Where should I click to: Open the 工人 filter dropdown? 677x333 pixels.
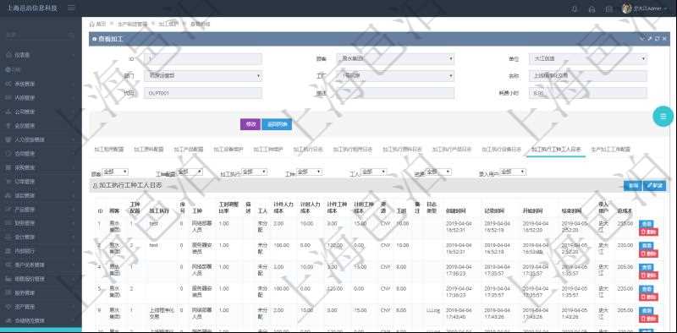tap(373, 172)
